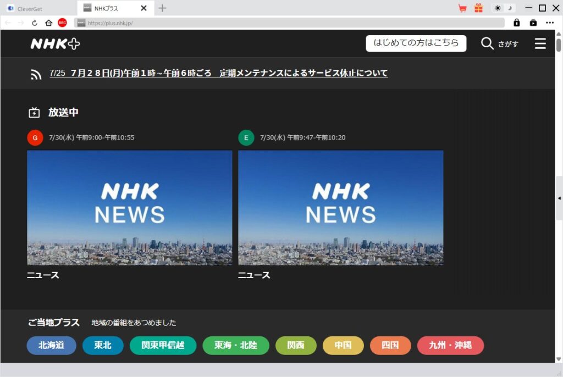
Task: Click the gift box icon
Action: click(479, 8)
